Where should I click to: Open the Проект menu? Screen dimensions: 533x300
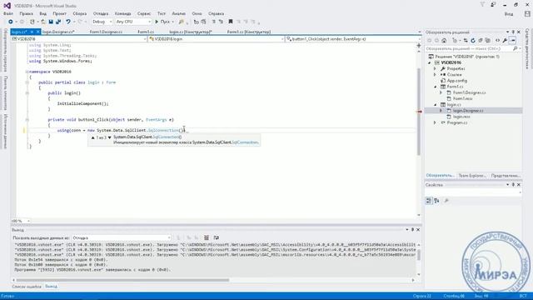59,13
